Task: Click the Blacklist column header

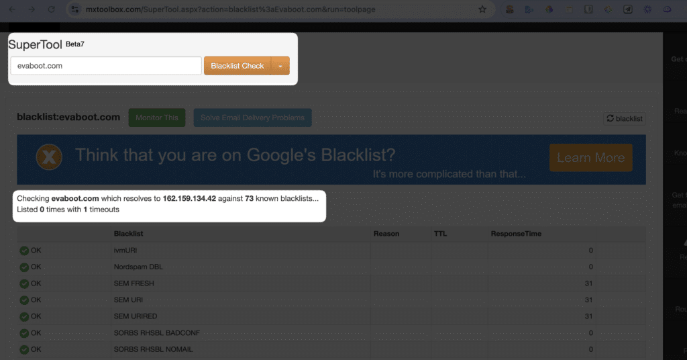Action: coord(128,234)
